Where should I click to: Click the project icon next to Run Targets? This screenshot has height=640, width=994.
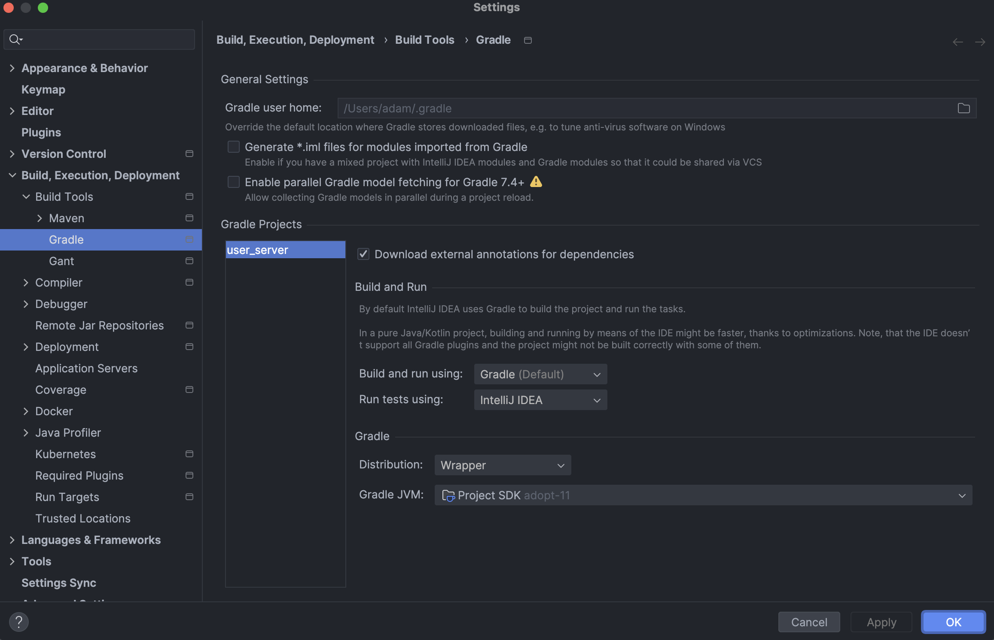(189, 497)
